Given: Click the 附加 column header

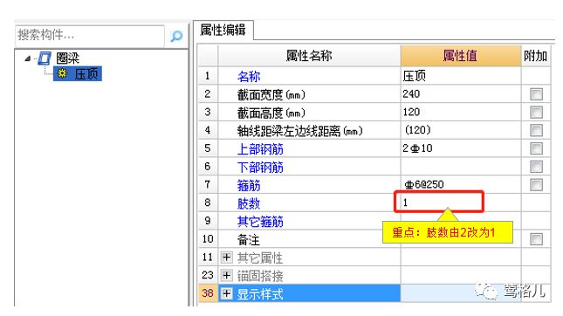Looking at the screenshot, I should coord(535,56).
